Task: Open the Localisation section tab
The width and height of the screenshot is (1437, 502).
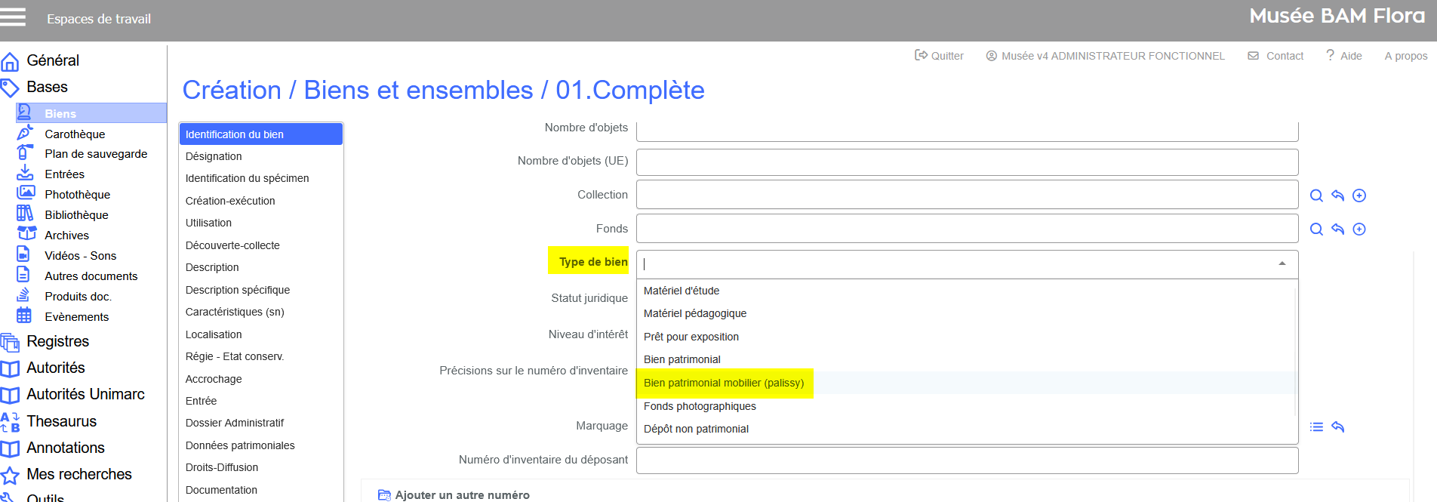Action: 214,334
